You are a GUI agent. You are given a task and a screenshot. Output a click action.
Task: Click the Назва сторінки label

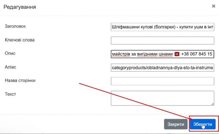[20, 80]
